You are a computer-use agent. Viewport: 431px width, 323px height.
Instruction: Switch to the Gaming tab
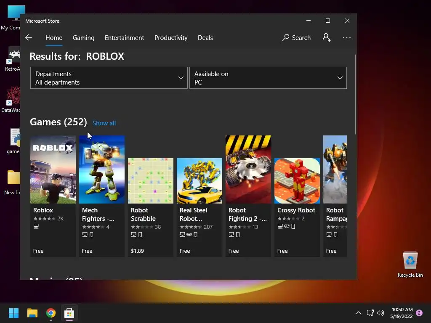tap(84, 37)
